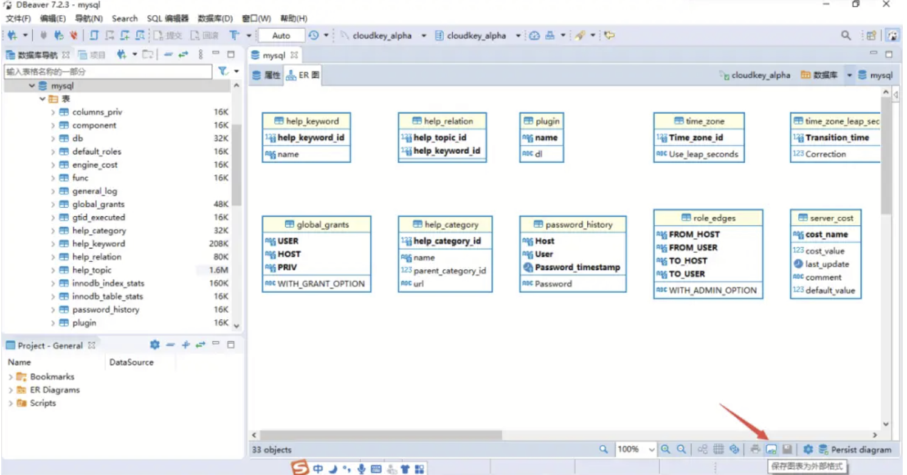The height and width of the screenshot is (475, 907).
Task: Click the microphone icon on IME bar
Action: (361, 469)
